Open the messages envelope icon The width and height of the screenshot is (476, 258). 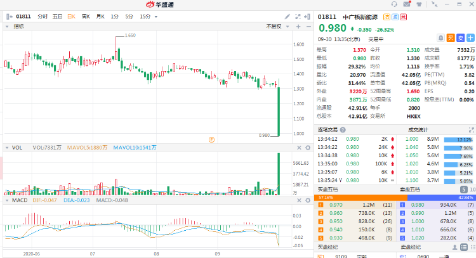pyautogui.click(x=407, y=4)
